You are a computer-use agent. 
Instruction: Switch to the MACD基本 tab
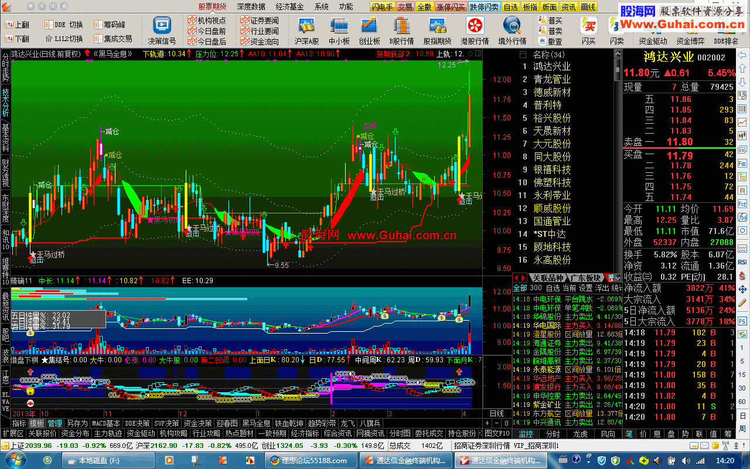[x=106, y=423]
